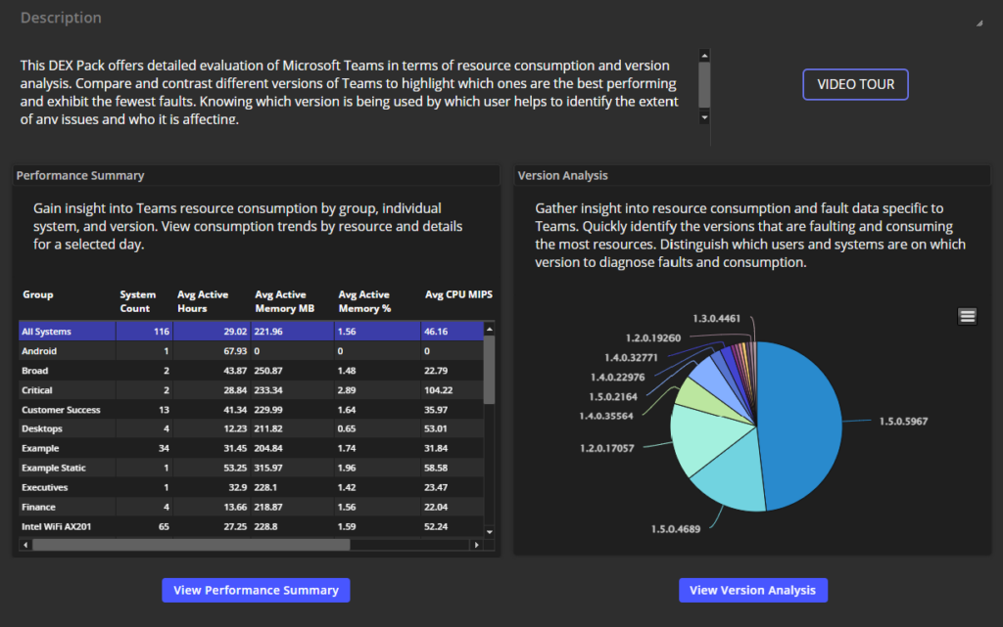Click the 1.4.0.22976 chart label
This screenshot has width=1003, height=627.
[x=617, y=378]
